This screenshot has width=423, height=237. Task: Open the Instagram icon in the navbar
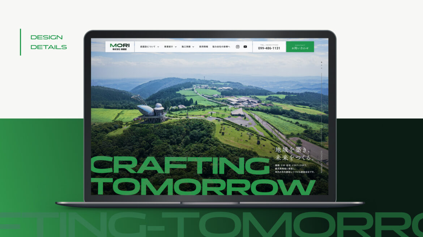pyautogui.click(x=237, y=47)
